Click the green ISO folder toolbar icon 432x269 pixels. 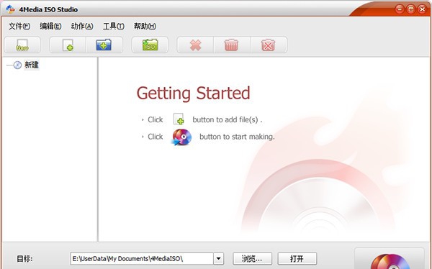click(150, 45)
